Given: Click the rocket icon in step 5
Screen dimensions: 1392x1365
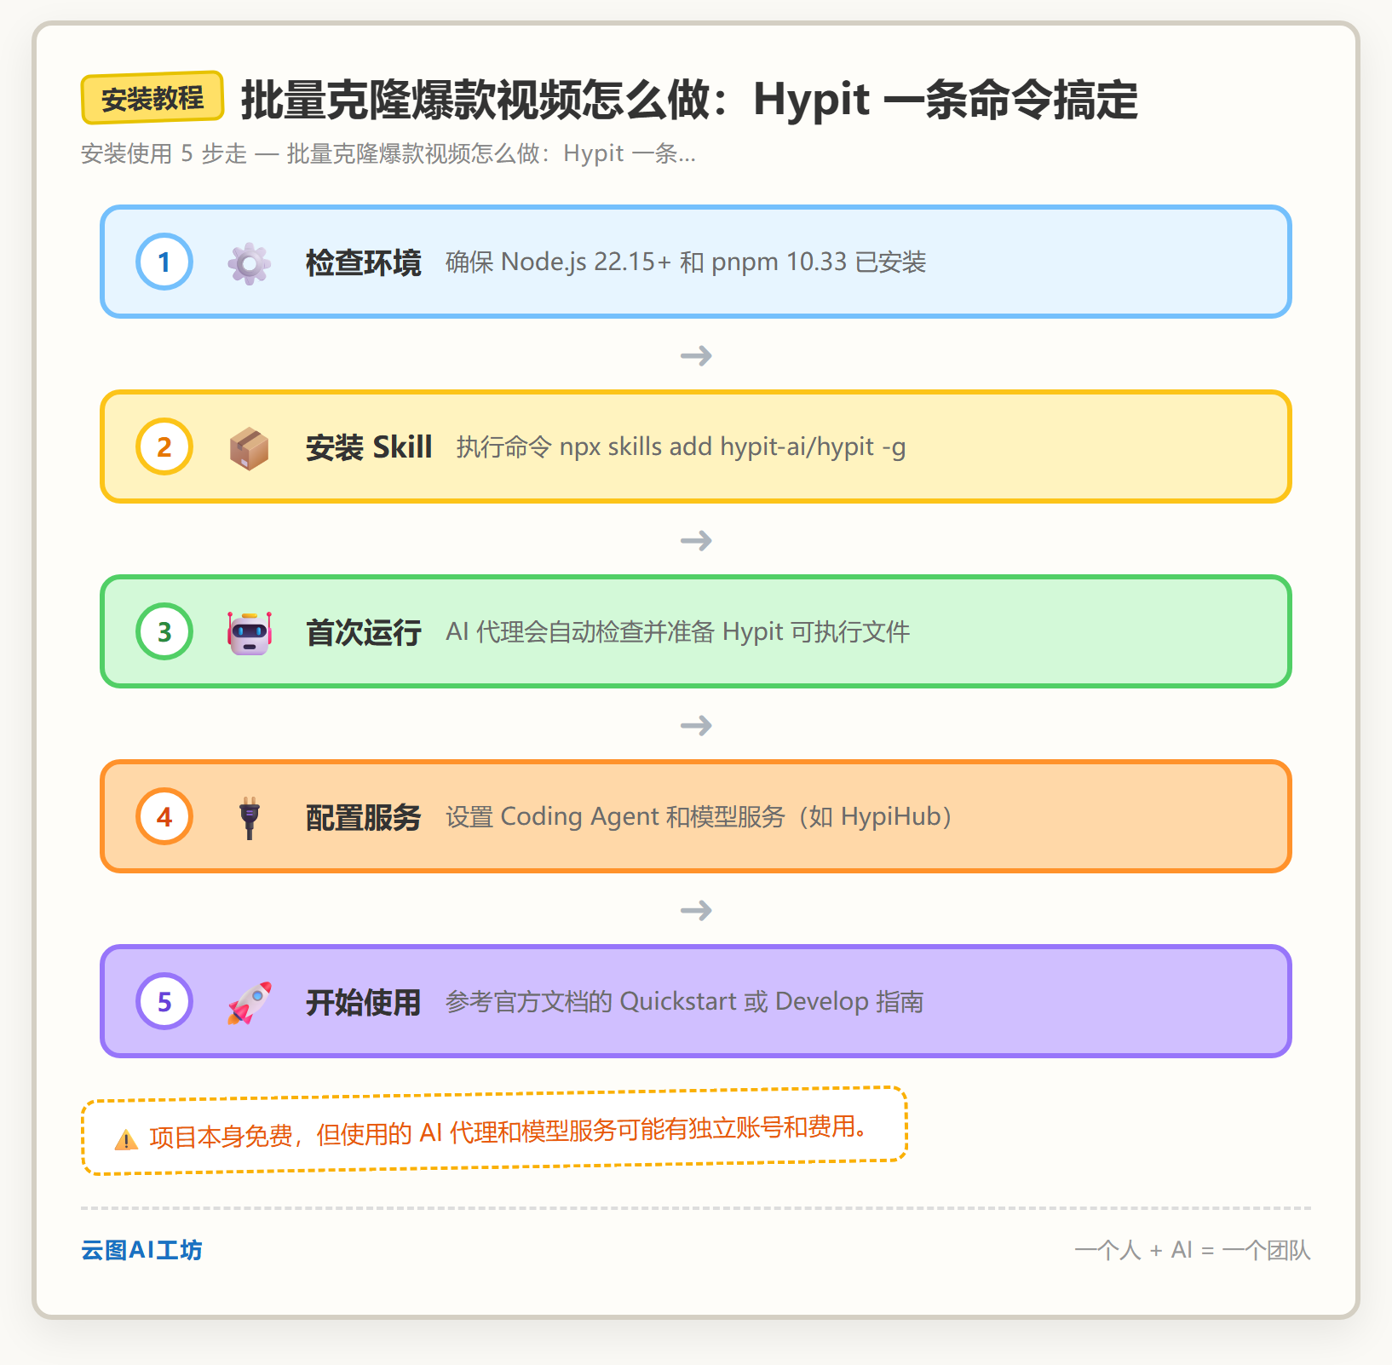Looking at the screenshot, I should coord(249,1003).
